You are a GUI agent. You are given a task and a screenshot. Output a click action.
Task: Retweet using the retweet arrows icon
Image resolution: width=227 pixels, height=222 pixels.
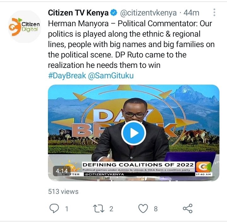(99, 208)
